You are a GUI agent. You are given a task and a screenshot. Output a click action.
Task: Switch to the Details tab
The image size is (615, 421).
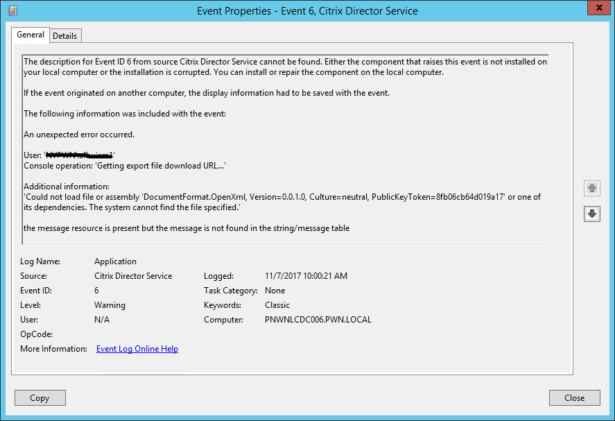click(x=64, y=35)
